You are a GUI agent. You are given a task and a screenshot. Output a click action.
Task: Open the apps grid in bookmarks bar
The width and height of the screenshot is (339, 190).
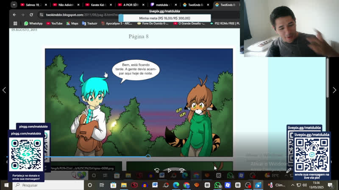[x=15, y=23]
